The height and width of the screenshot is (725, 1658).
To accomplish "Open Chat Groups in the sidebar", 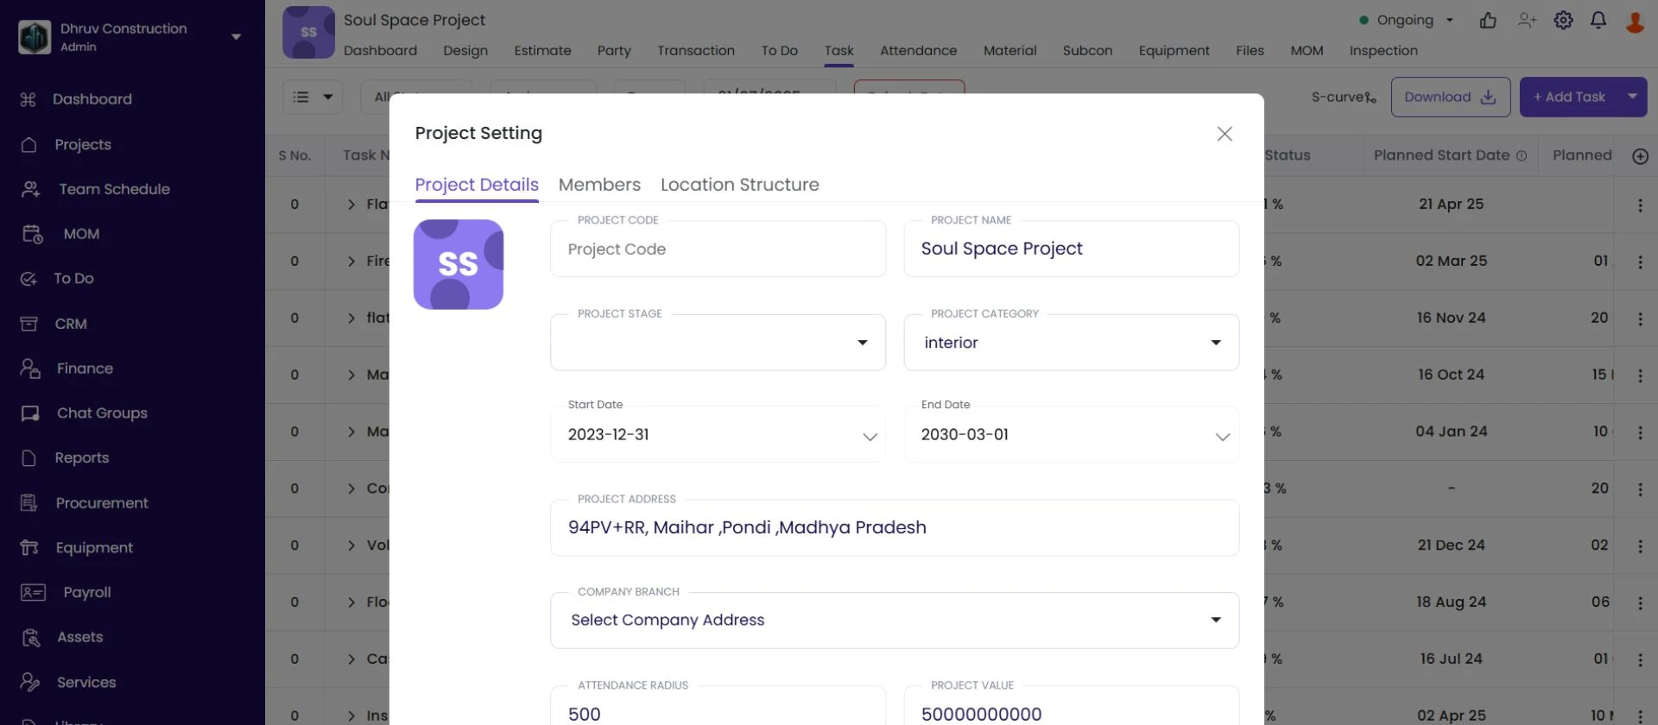I will click(102, 413).
